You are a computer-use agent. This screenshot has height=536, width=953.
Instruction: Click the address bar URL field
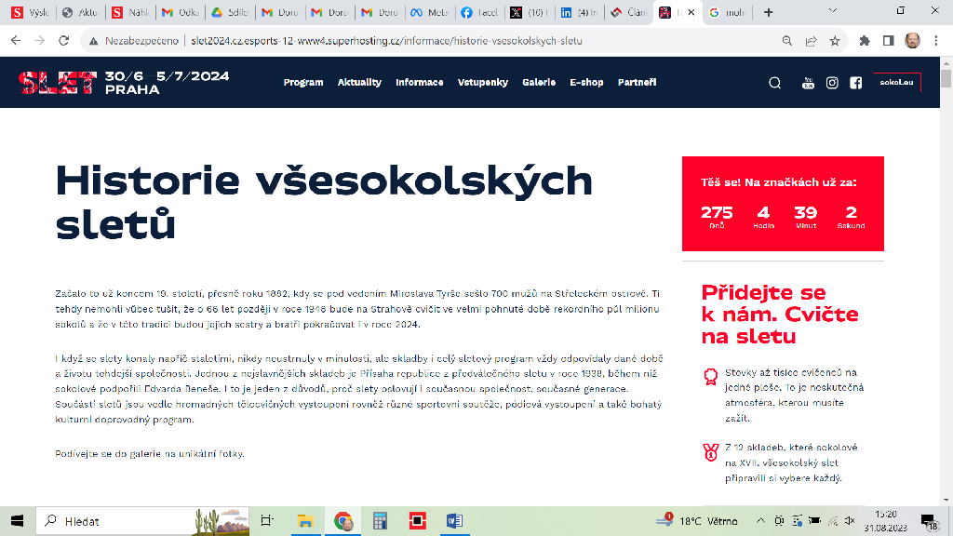click(x=386, y=41)
